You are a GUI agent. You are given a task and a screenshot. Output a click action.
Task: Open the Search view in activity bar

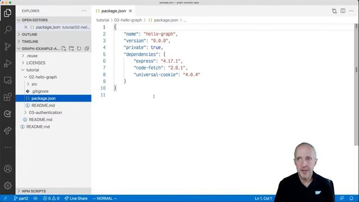point(7,30)
